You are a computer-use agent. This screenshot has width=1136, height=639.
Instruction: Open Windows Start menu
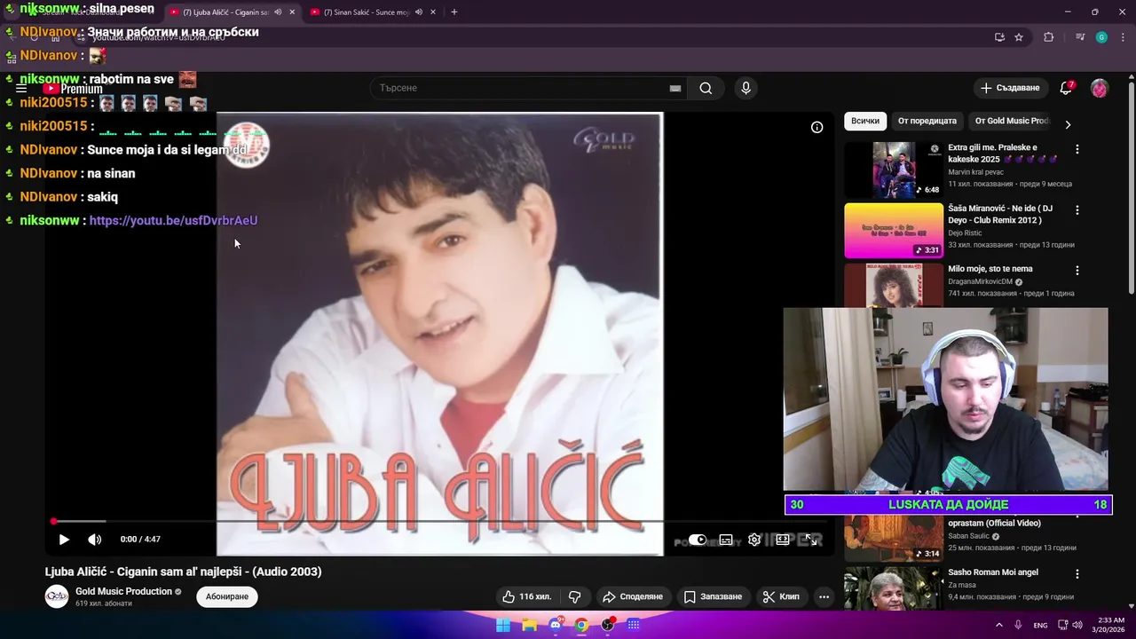click(503, 625)
